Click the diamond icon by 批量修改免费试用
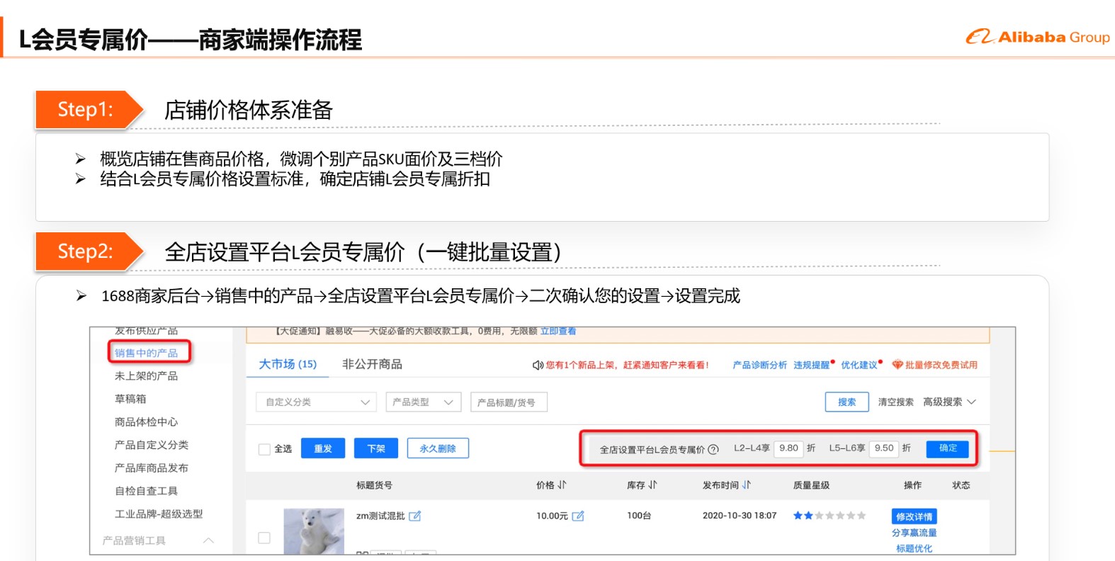 [897, 365]
